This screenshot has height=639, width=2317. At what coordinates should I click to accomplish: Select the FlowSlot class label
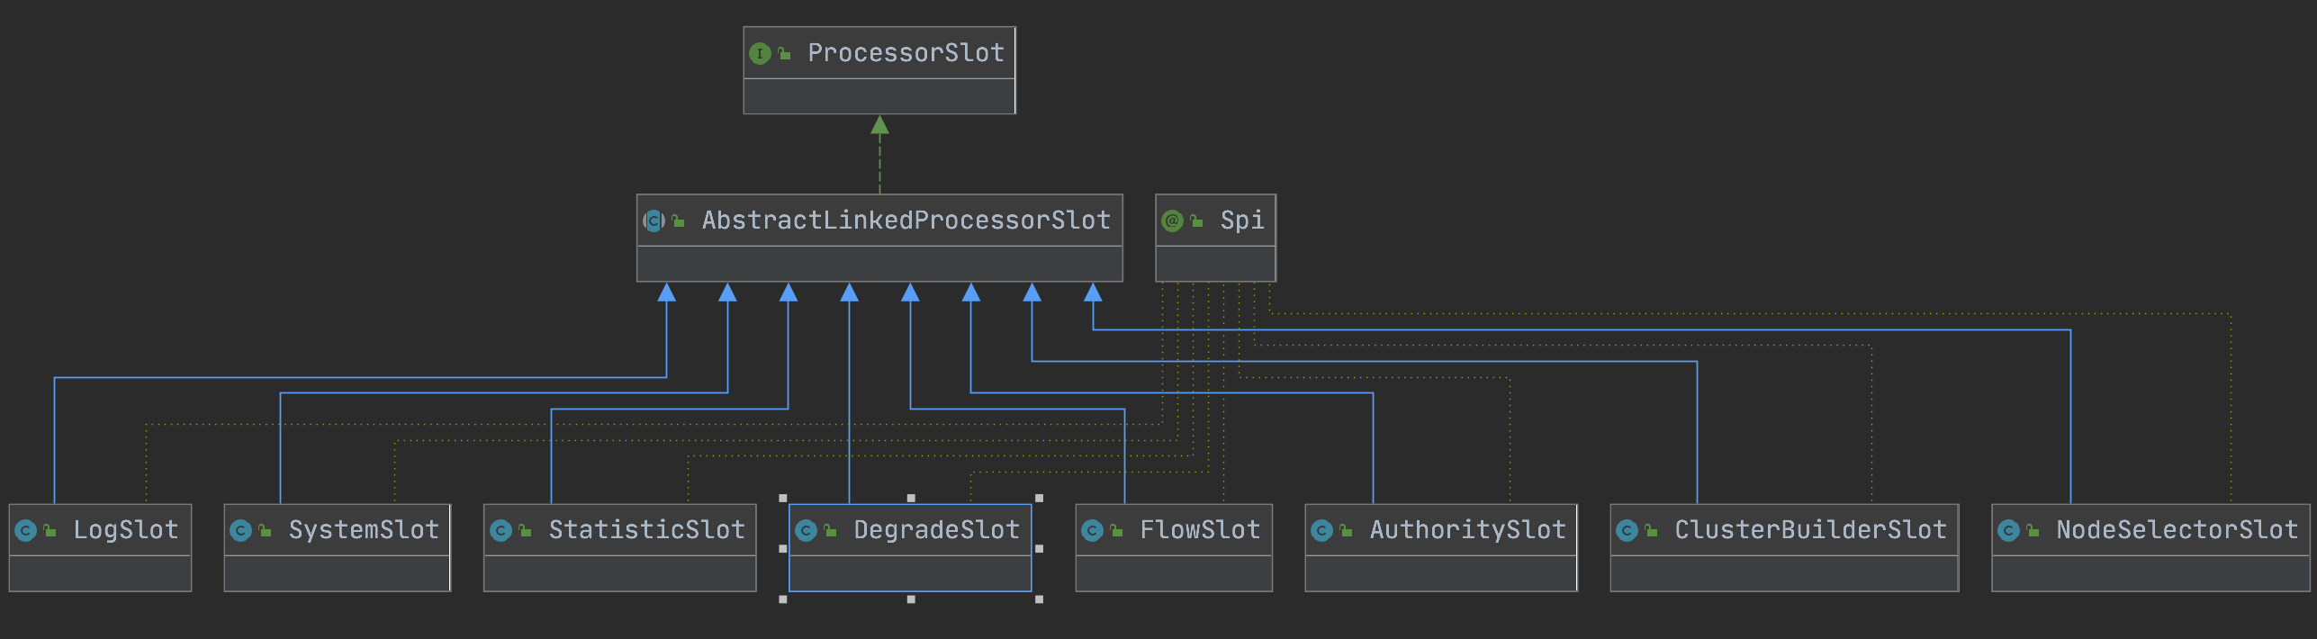[x=1200, y=530]
